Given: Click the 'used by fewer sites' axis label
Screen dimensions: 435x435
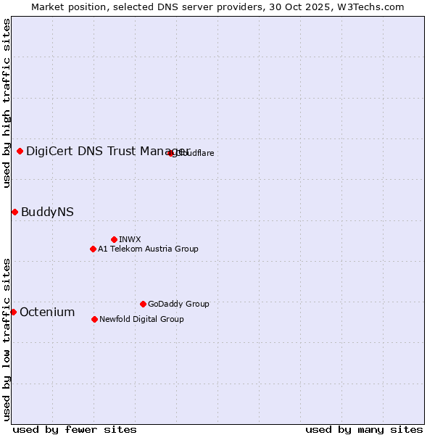Looking at the screenshot, I should [x=75, y=429].
